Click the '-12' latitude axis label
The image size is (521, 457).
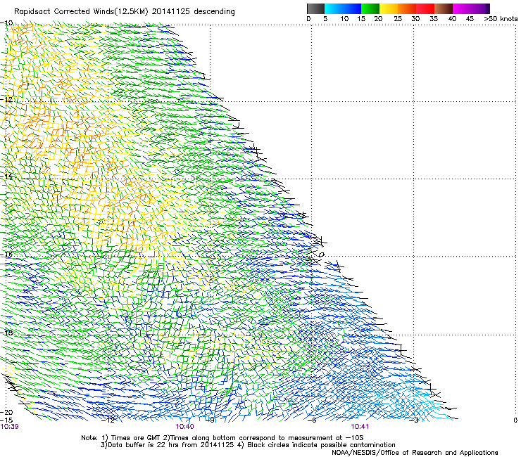[x=6, y=100]
